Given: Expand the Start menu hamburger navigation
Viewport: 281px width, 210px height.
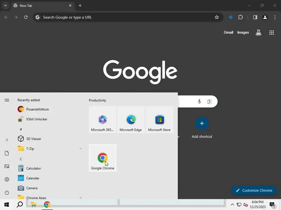Looking at the screenshot, I should click(7, 100).
